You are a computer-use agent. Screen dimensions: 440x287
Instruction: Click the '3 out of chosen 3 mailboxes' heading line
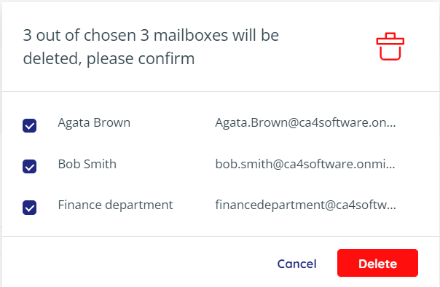coord(151,36)
